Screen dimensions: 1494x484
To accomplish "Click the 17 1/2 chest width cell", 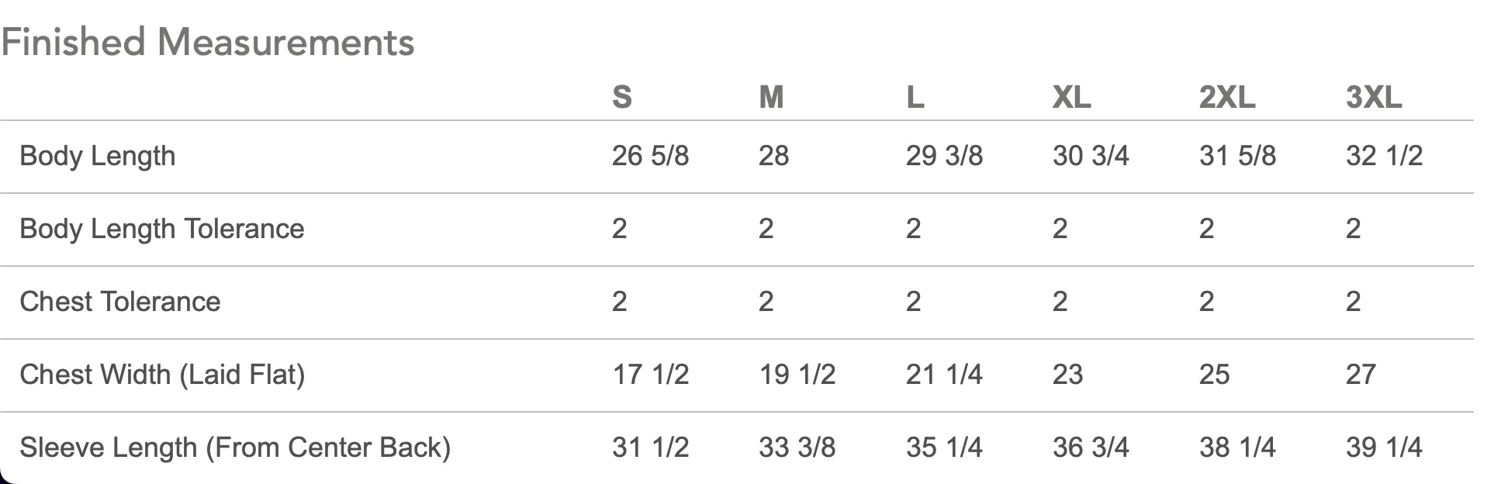I will pyautogui.click(x=650, y=375).
